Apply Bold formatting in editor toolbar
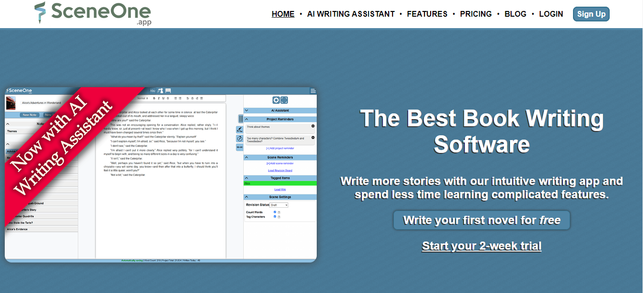Image resolution: width=643 pixels, height=293 pixels. [x=154, y=98]
